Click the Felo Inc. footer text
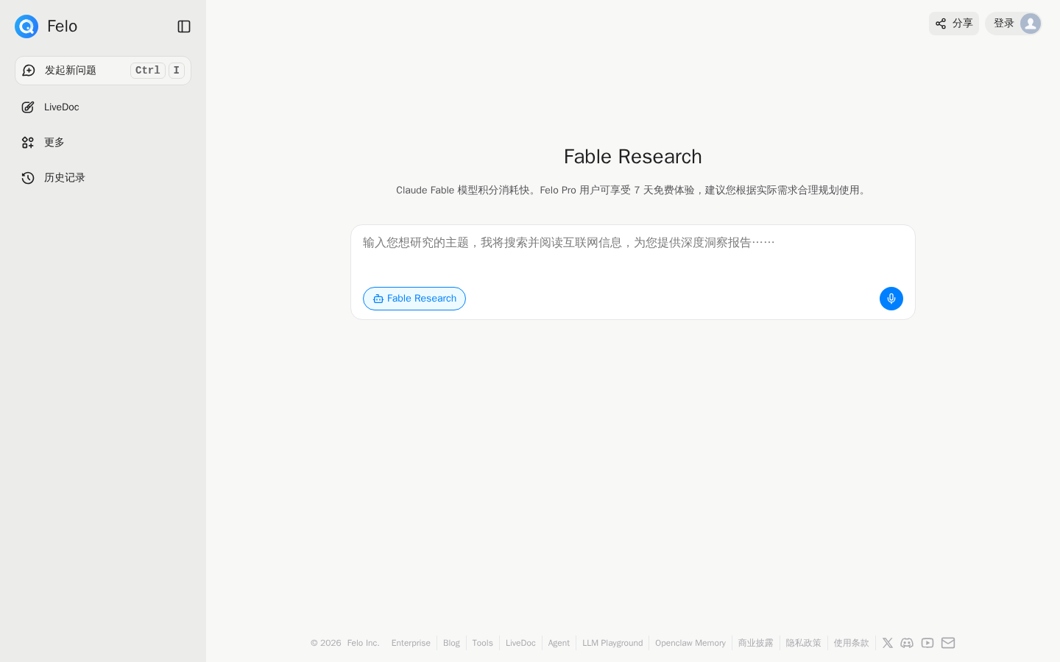This screenshot has width=1060, height=662. pos(363,643)
